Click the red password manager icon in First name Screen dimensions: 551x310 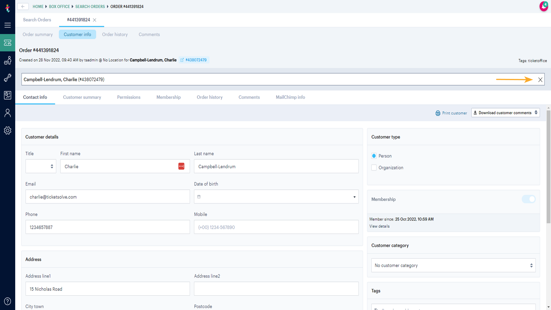click(x=181, y=166)
